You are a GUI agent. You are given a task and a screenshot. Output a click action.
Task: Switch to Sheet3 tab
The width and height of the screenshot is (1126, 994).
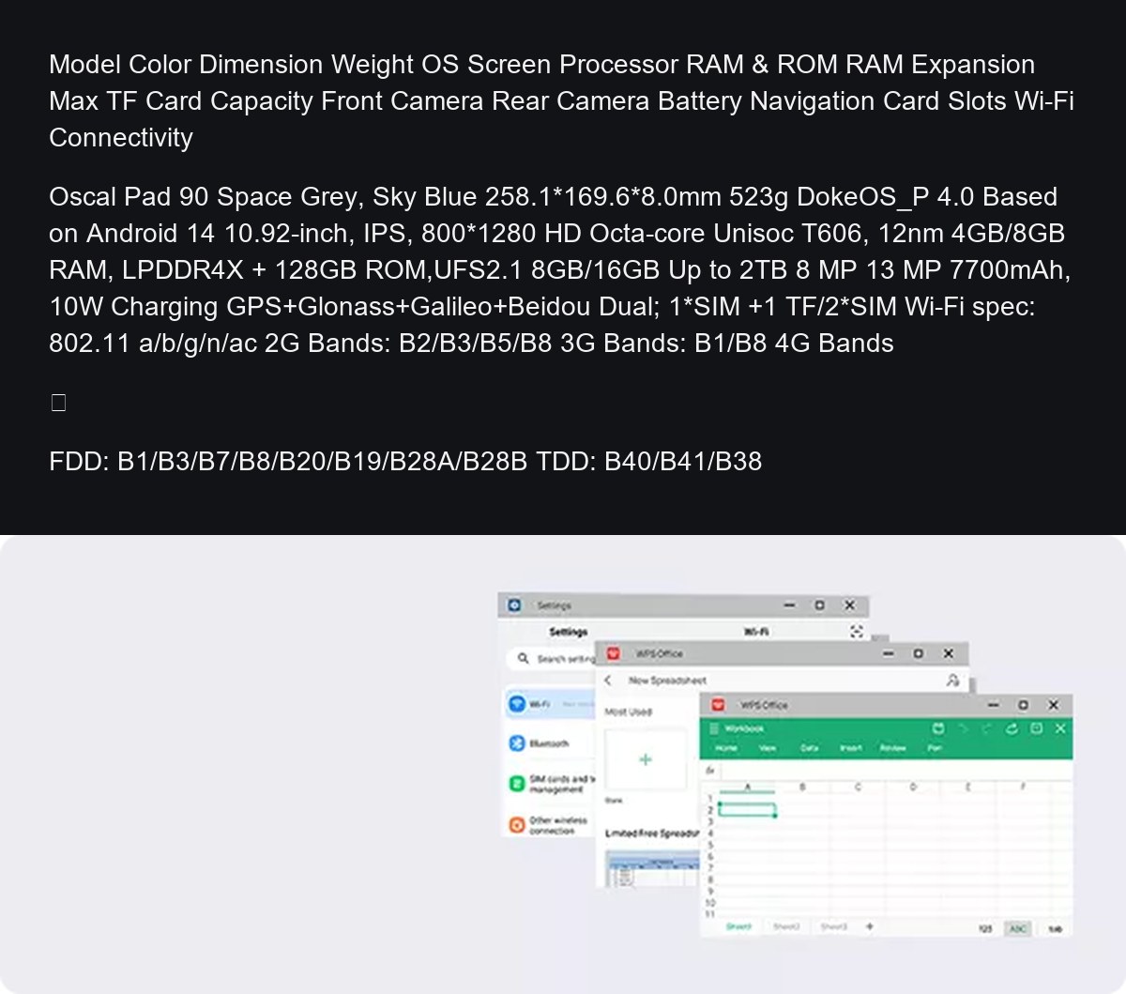coord(833,926)
